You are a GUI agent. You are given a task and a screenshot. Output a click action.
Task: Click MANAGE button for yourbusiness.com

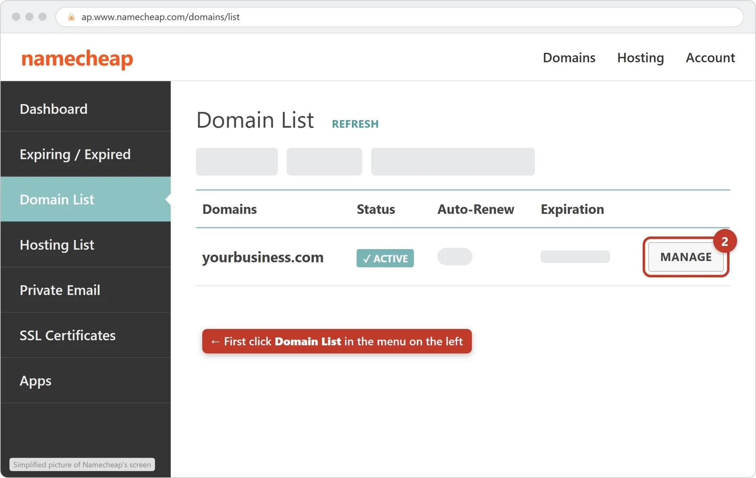[686, 257]
